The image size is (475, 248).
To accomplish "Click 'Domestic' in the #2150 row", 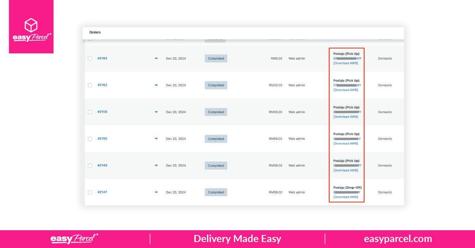I will pos(385,139).
